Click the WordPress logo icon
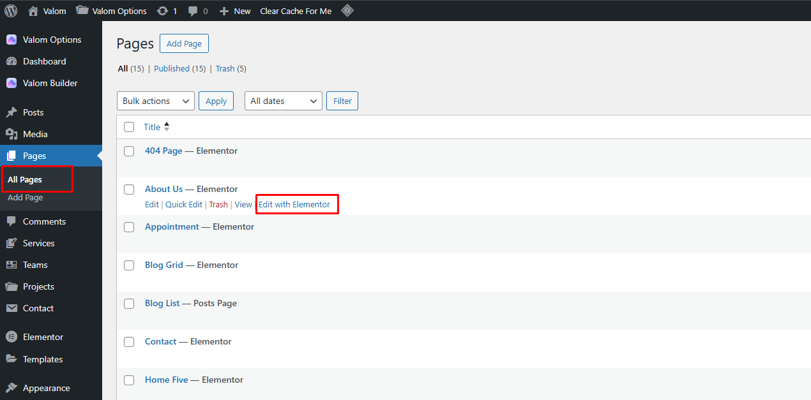 (x=11, y=11)
